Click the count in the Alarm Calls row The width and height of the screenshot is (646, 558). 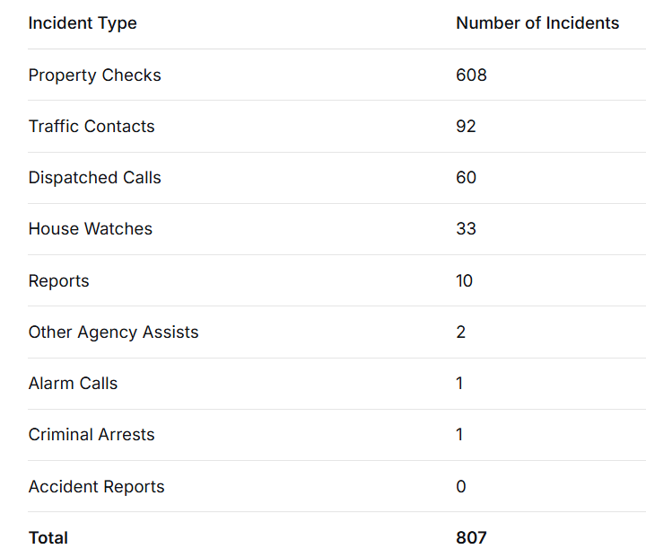click(459, 384)
